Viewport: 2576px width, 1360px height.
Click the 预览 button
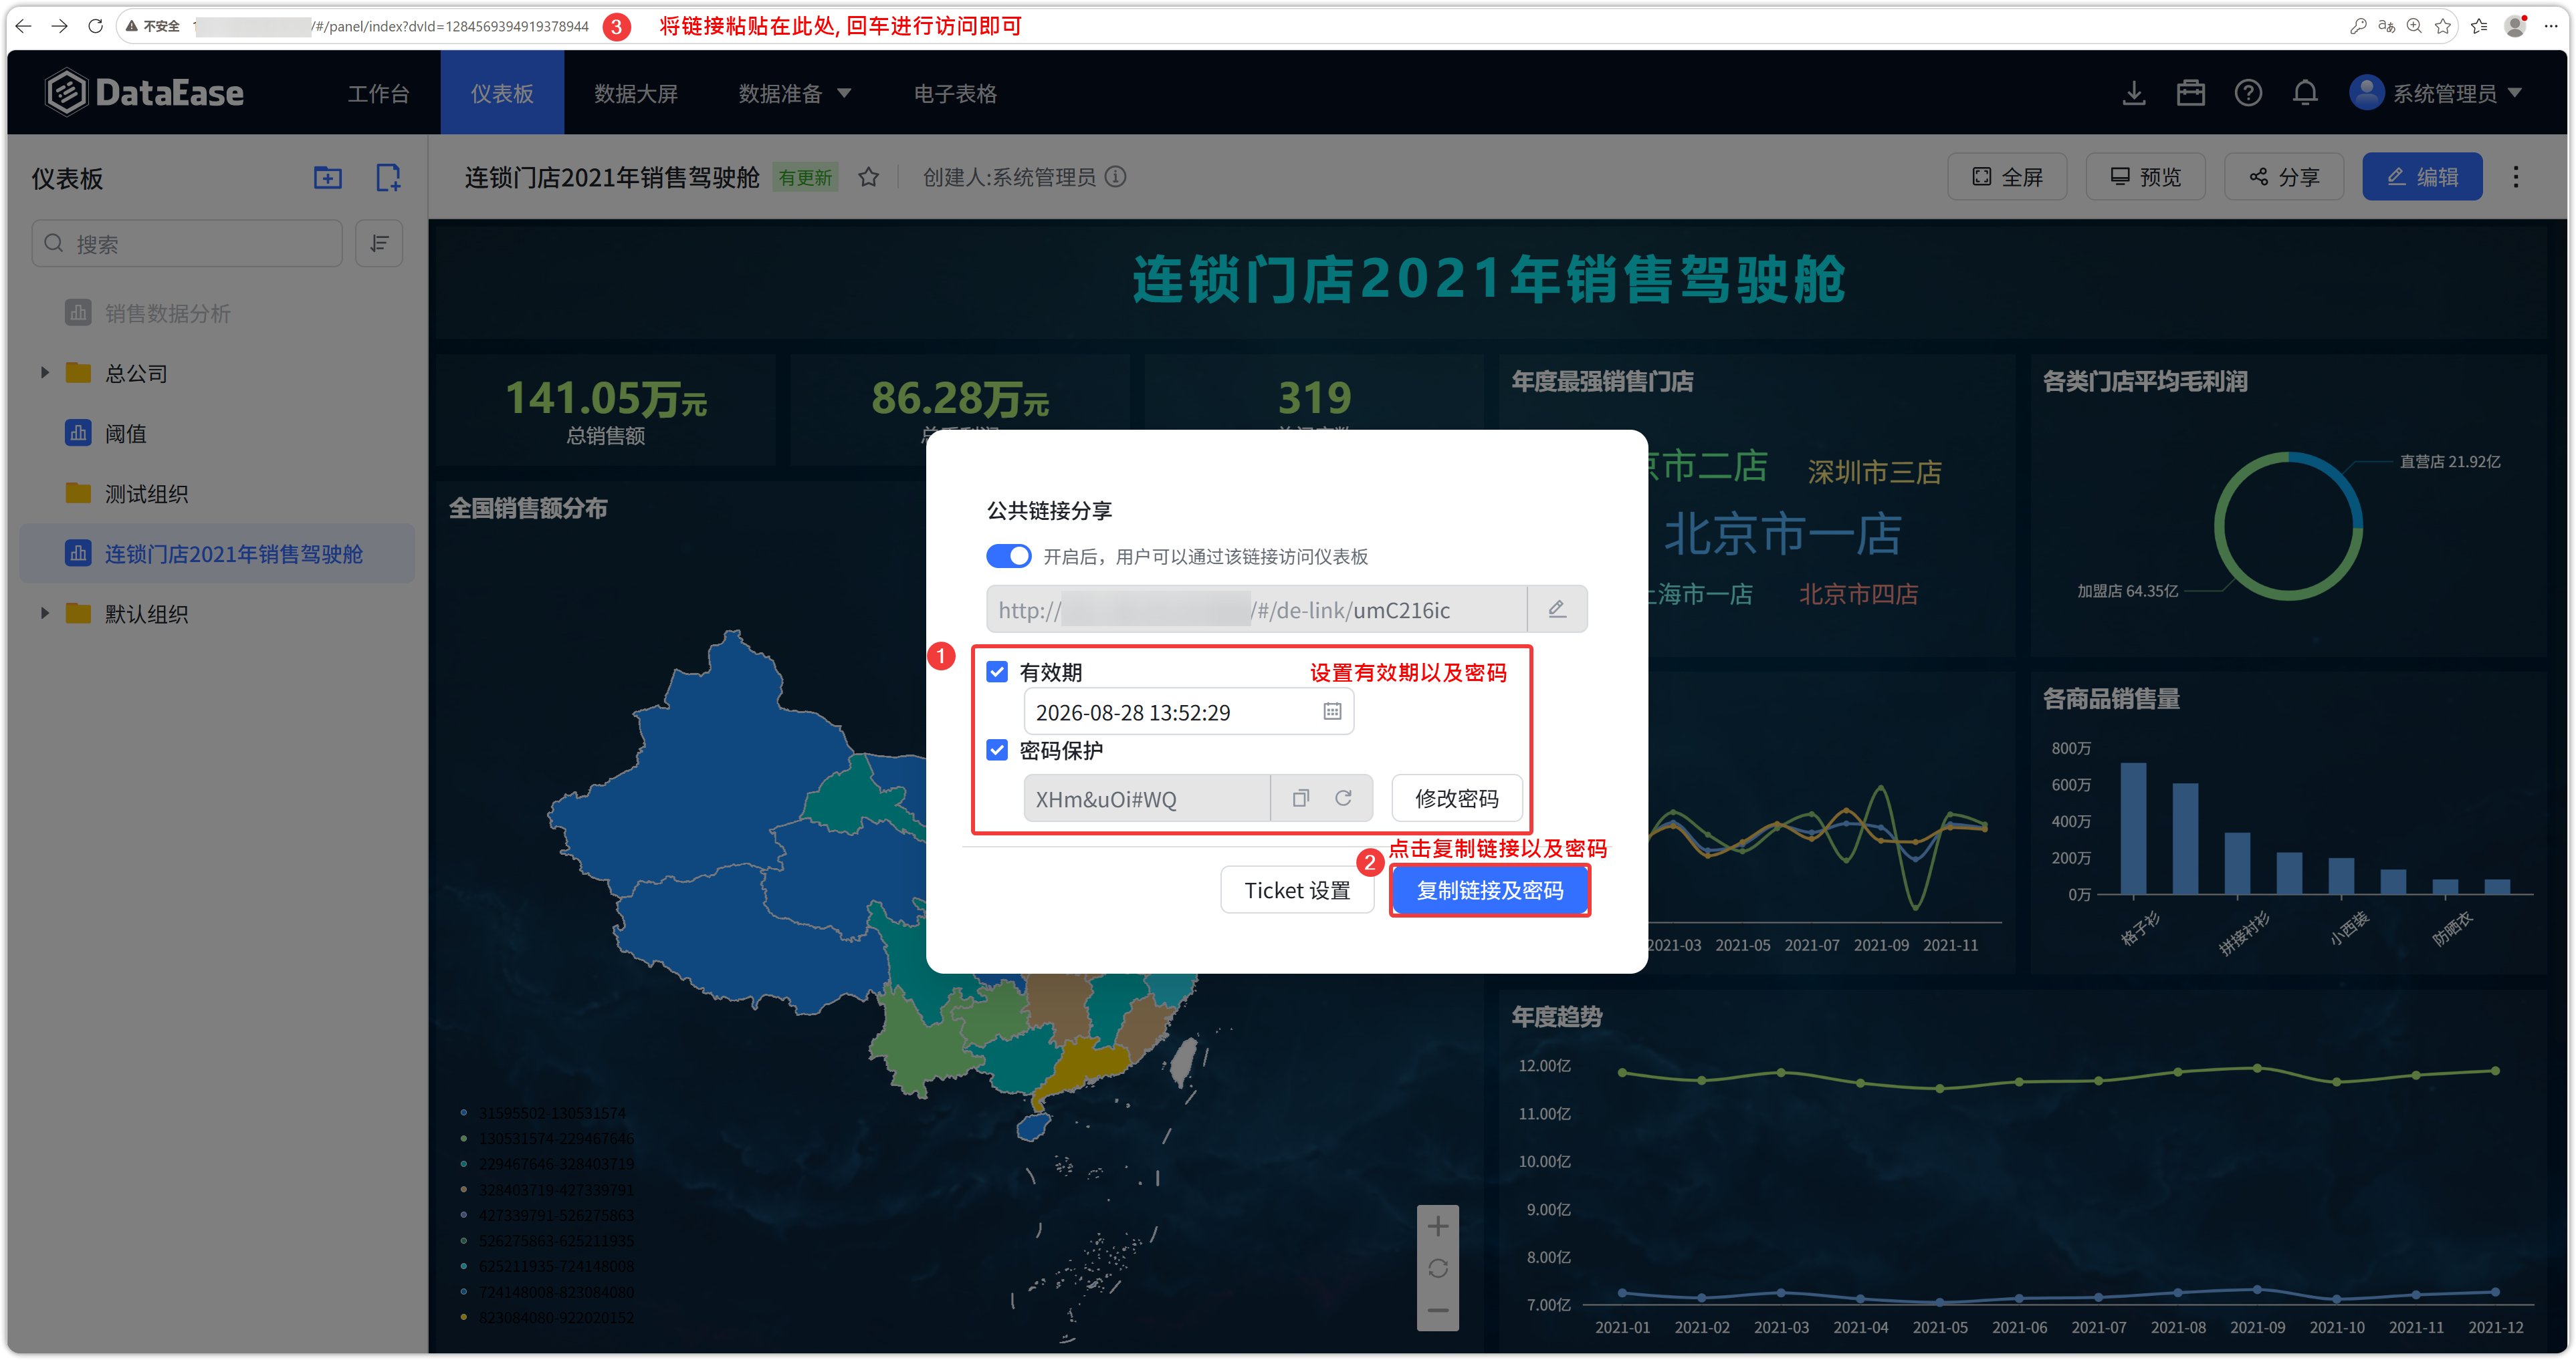pyautogui.click(x=2145, y=177)
